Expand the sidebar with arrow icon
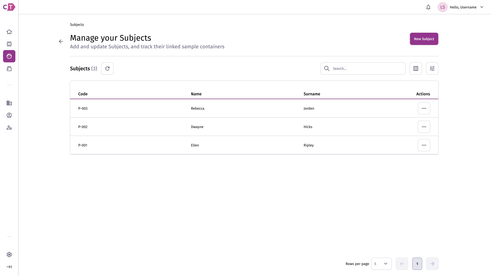 [9, 267]
